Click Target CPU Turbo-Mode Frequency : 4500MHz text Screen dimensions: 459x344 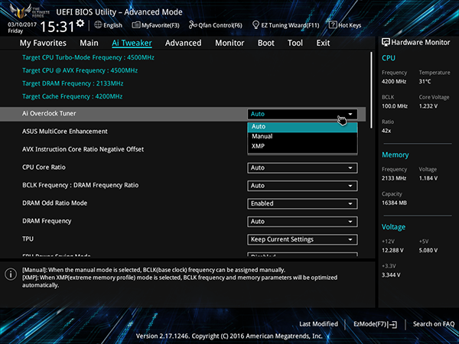coord(88,57)
